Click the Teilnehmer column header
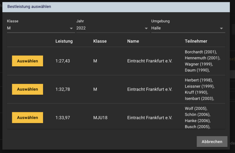The height and width of the screenshot is (153, 235). tap(196, 41)
